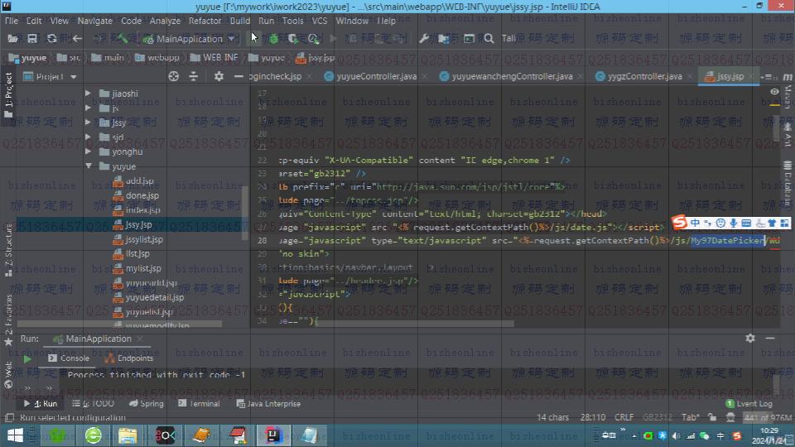This screenshot has width=795, height=447.
Task: Open the Spring tool window
Action: pyautogui.click(x=146, y=404)
